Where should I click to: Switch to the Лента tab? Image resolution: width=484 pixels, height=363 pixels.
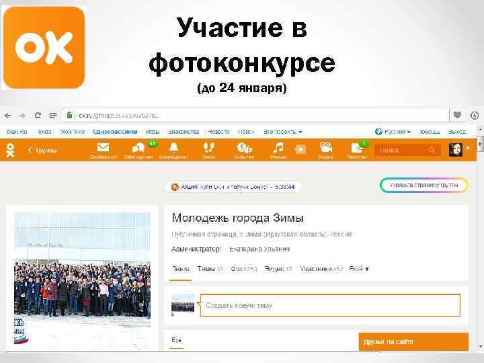point(181,269)
